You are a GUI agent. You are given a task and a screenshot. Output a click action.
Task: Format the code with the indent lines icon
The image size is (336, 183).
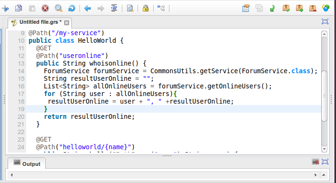coord(114,8)
